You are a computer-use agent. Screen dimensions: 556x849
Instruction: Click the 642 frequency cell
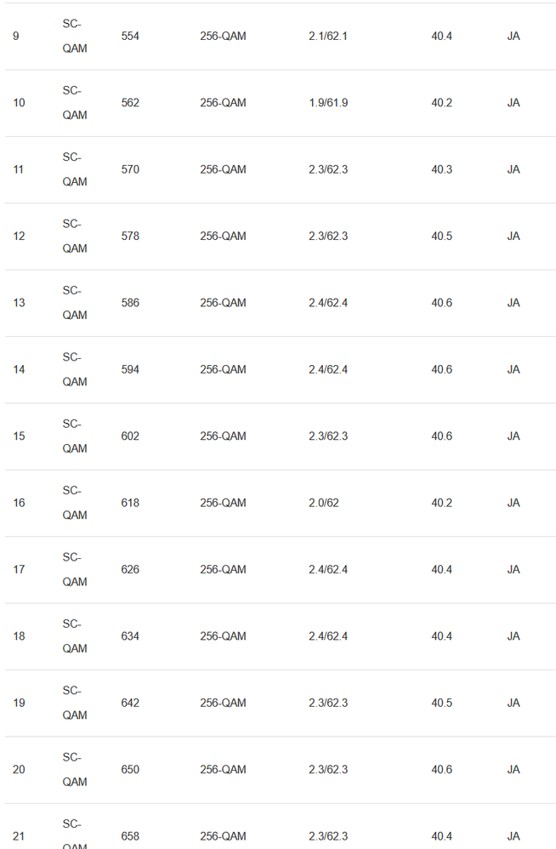coord(130,704)
